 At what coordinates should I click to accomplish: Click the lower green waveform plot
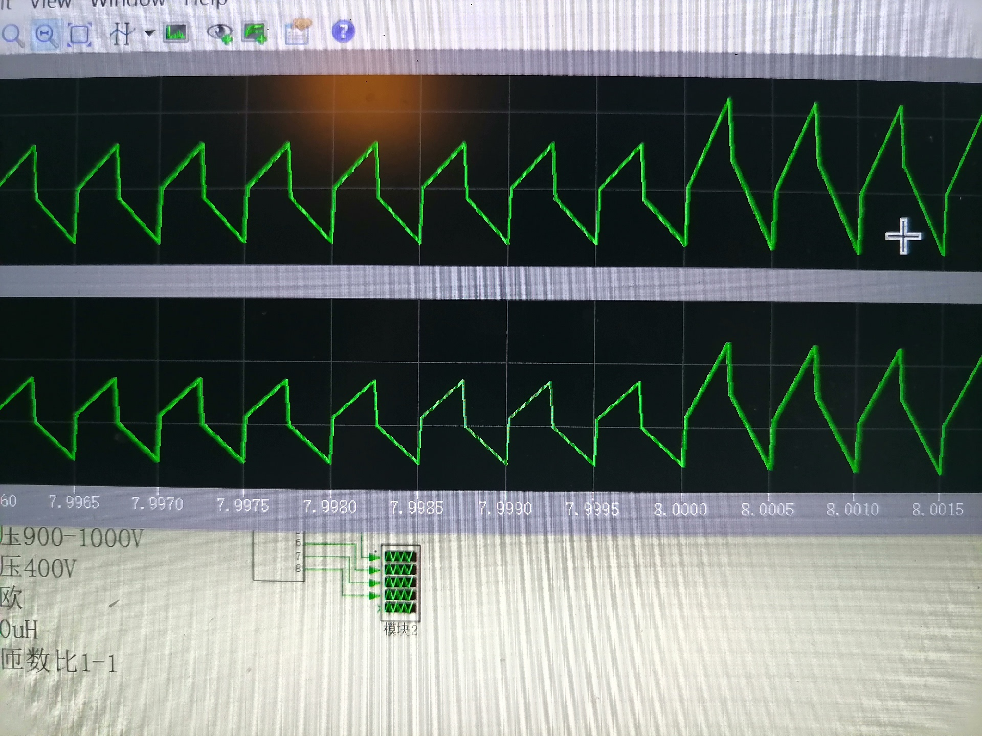coord(491,394)
